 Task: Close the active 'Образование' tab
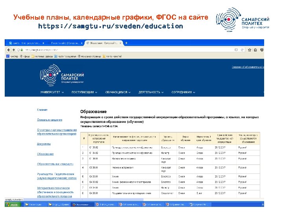coord(120,43)
